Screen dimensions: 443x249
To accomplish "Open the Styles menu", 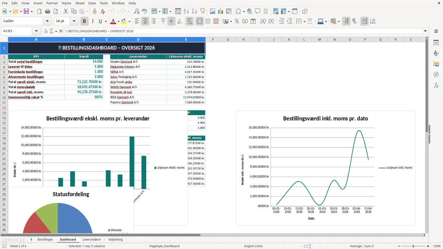I will (x=66, y=3).
